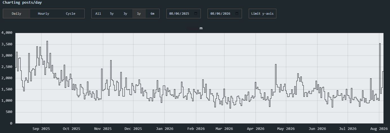Edit the start date field 08/06/2025
This screenshot has width=390, height=133.
(x=184, y=14)
